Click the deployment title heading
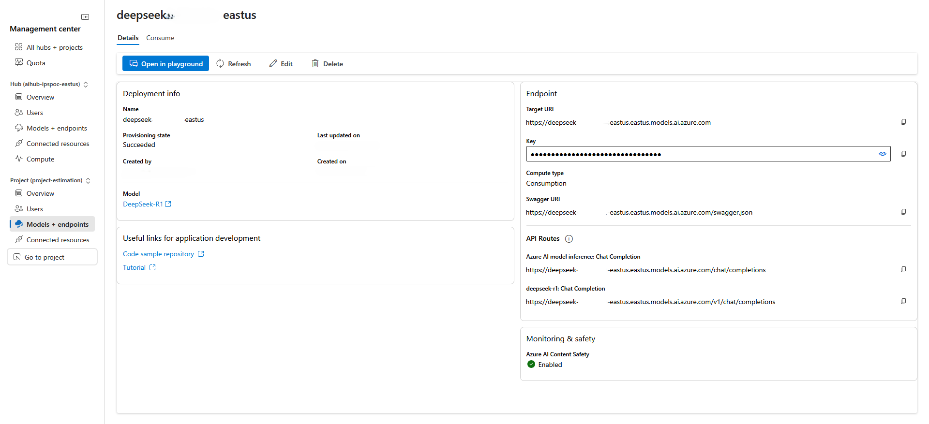The height and width of the screenshot is (424, 929). pyautogui.click(x=186, y=15)
